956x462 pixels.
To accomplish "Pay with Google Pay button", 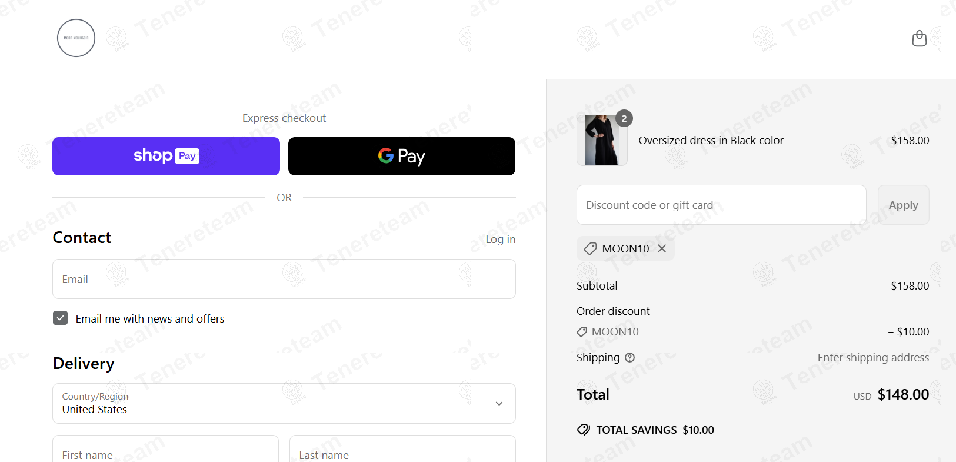I will coord(402,156).
